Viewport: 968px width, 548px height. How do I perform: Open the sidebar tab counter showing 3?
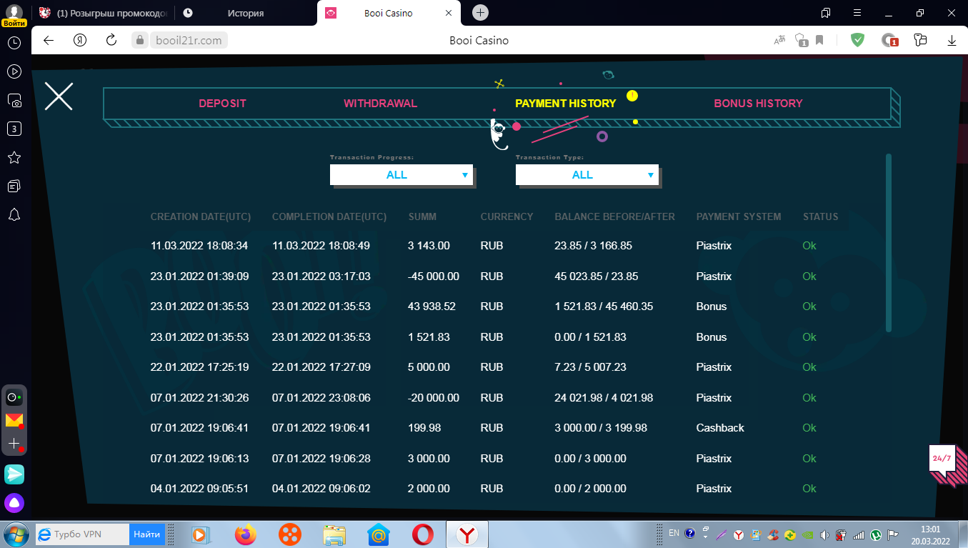(x=14, y=129)
